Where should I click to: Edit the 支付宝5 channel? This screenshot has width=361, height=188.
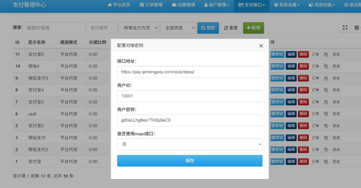coord(291,54)
